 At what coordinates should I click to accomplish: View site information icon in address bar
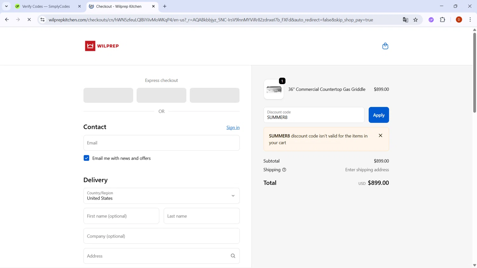[x=42, y=20]
